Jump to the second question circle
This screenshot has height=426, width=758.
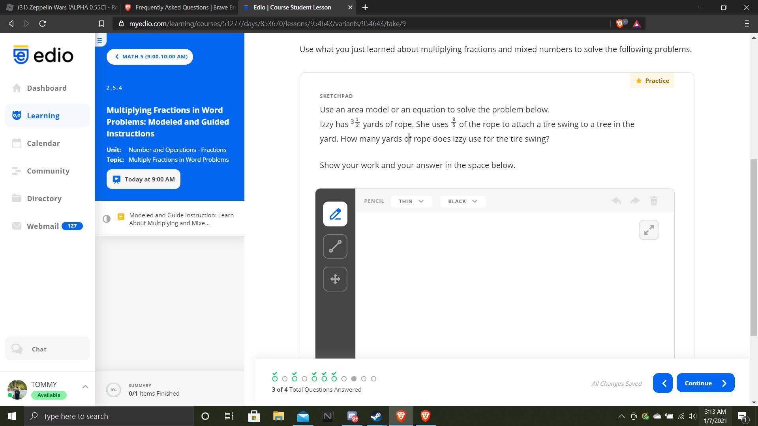[285, 379]
